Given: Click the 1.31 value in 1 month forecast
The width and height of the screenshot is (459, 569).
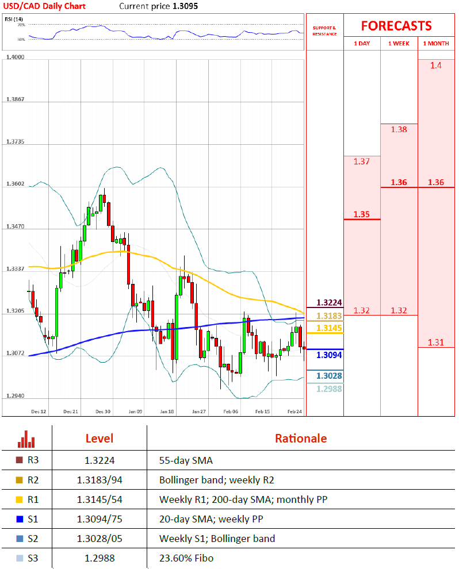Looking at the screenshot, I should [x=436, y=342].
